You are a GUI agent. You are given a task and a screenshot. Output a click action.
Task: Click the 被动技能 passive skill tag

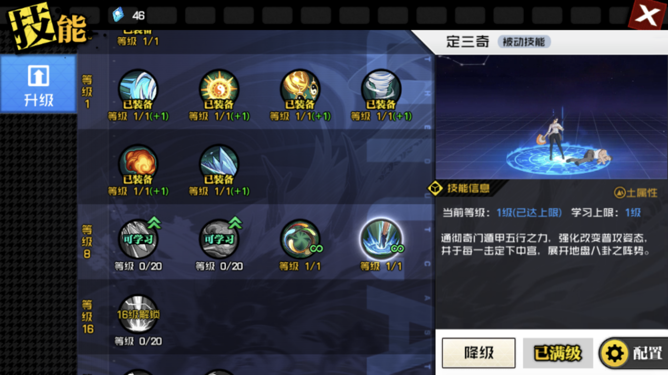click(524, 42)
